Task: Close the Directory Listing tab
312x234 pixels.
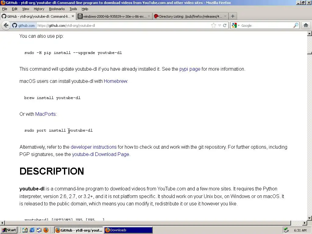Action: click(225, 16)
